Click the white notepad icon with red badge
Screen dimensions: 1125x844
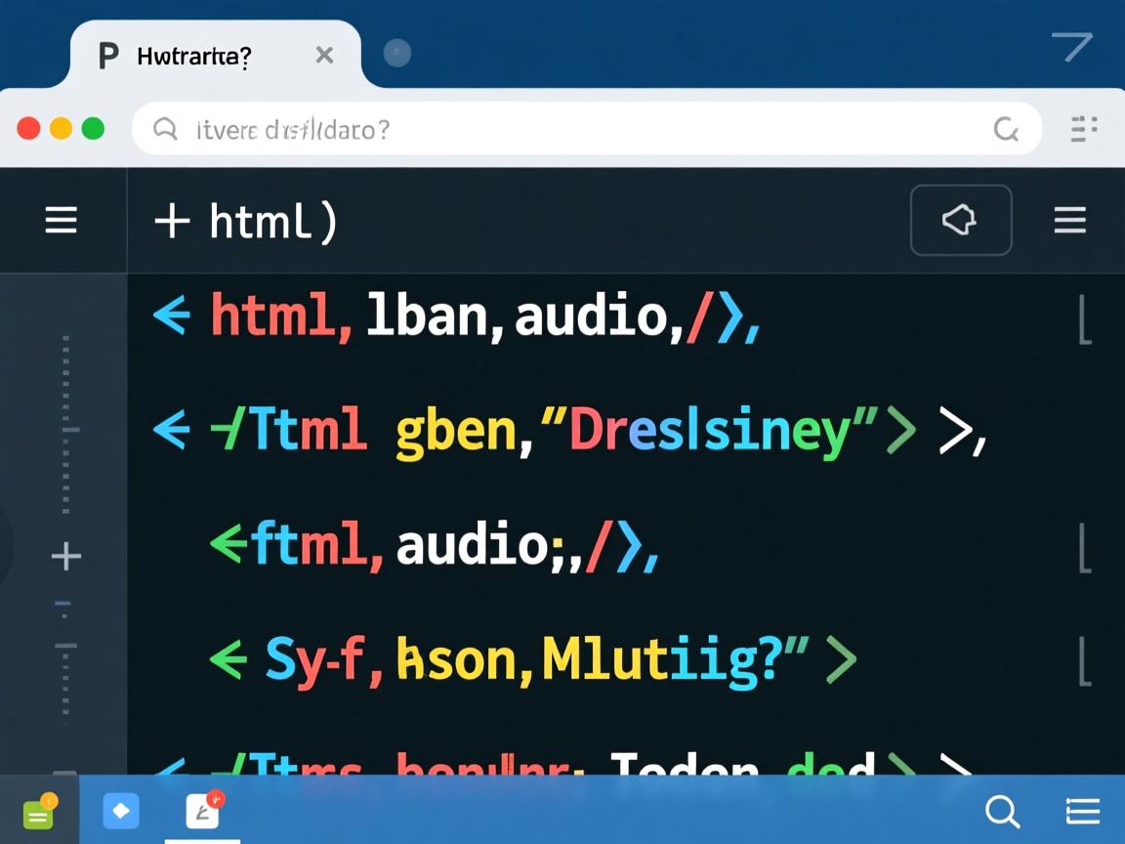(x=202, y=811)
